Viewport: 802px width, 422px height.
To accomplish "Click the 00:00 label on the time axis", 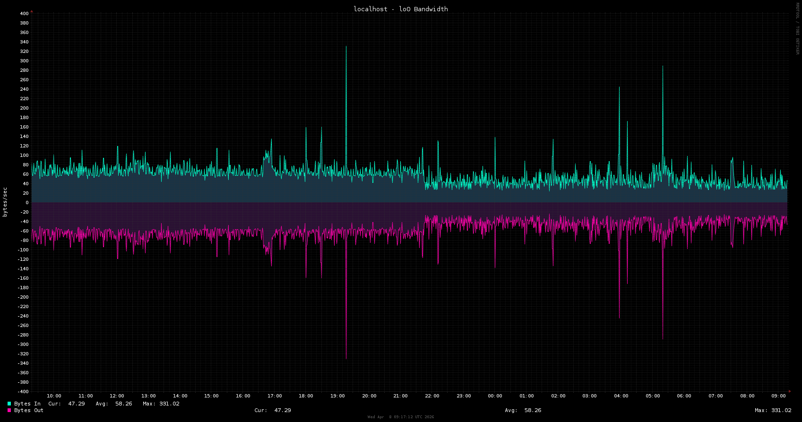I will 495,396.
